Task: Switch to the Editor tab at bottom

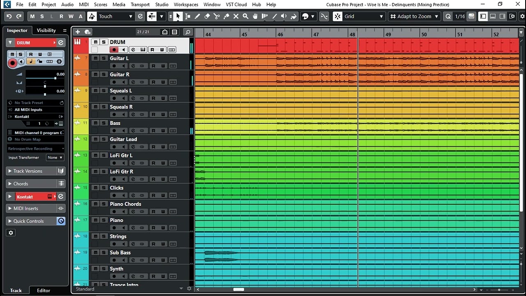Action: tap(44, 290)
